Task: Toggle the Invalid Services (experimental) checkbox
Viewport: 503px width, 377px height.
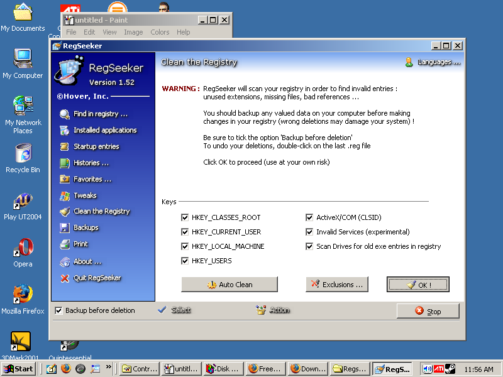Action: 309,232
